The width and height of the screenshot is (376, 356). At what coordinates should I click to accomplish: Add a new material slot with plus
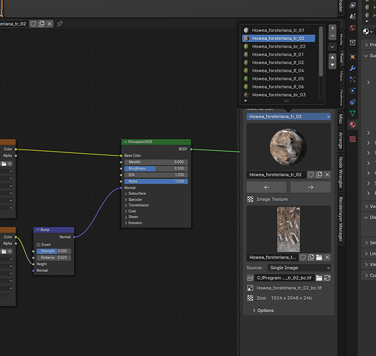(333, 28)
